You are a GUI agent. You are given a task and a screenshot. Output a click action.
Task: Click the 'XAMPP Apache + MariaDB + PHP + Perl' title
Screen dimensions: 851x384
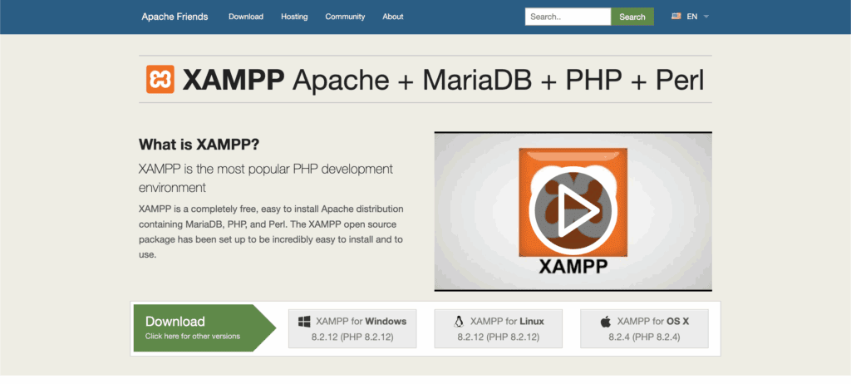click(443, 80)
